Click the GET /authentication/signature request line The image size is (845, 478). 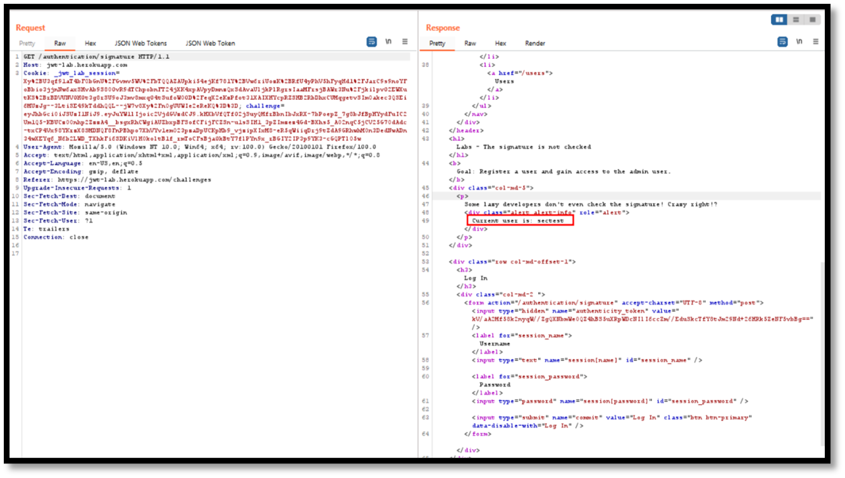(97, 57)
